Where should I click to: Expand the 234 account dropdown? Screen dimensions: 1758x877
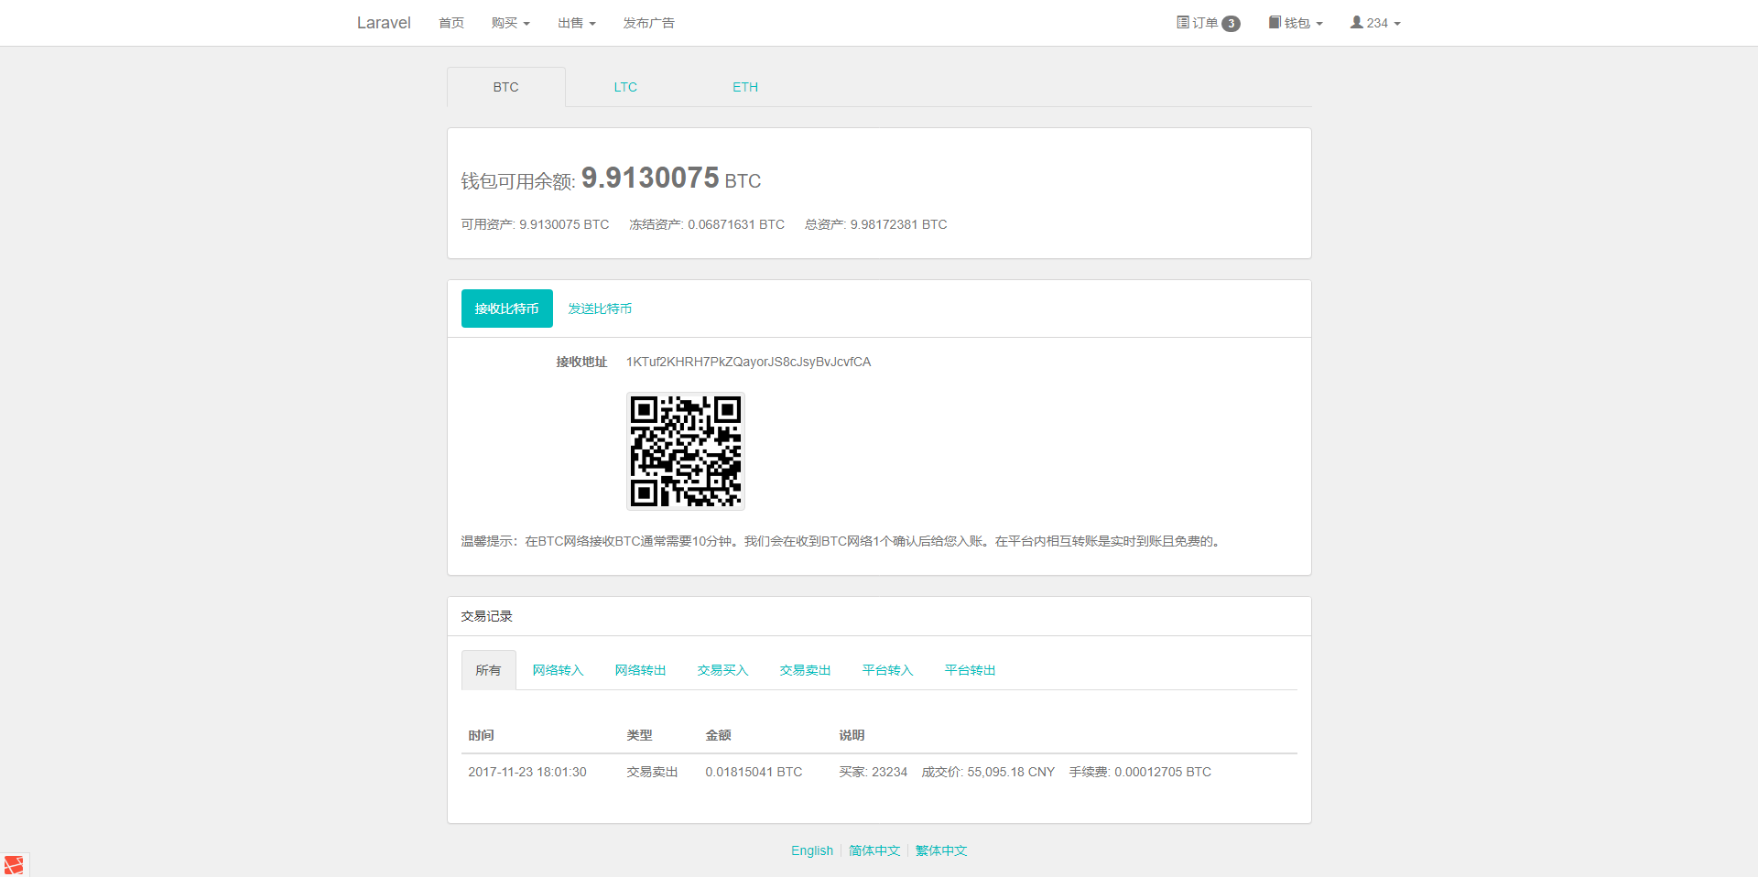pyautogui.click(x=1376, y=22)
